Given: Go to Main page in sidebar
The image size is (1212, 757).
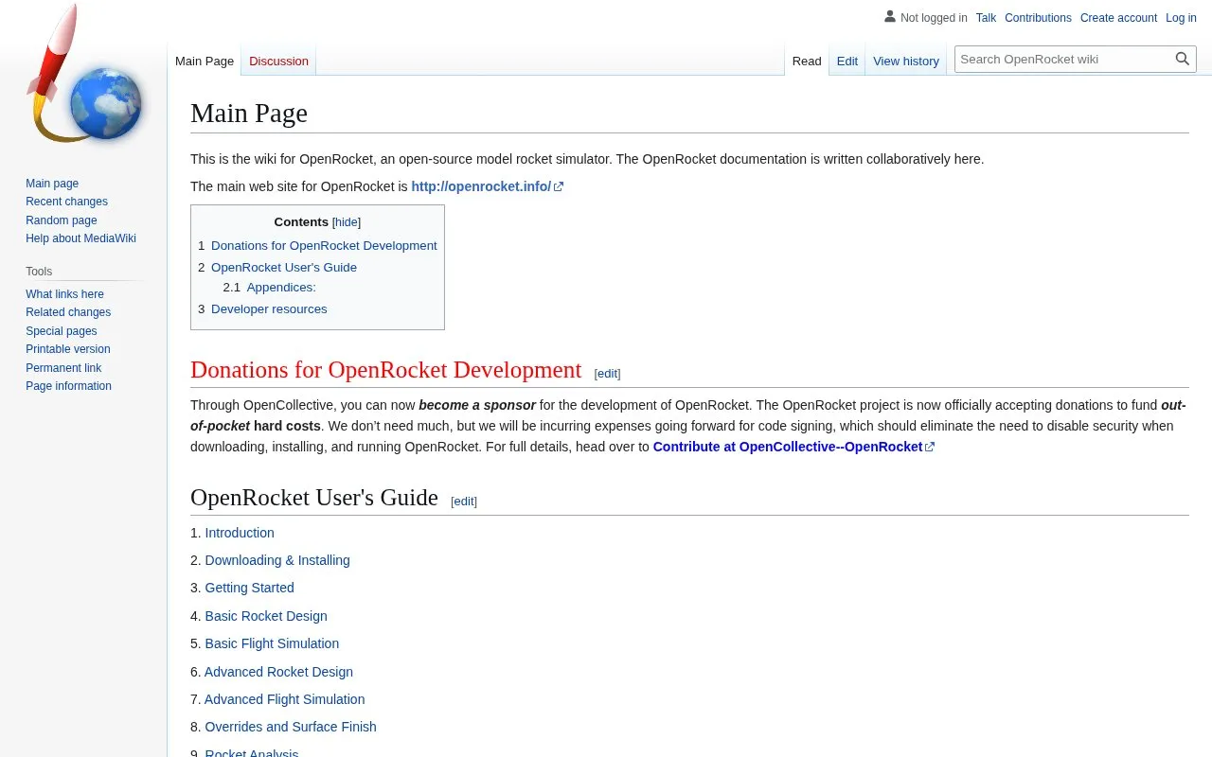Looking at the screenshot, I should (52, 184).
